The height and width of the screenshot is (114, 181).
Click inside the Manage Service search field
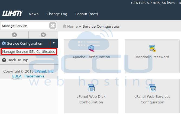(x=25, y=26)
